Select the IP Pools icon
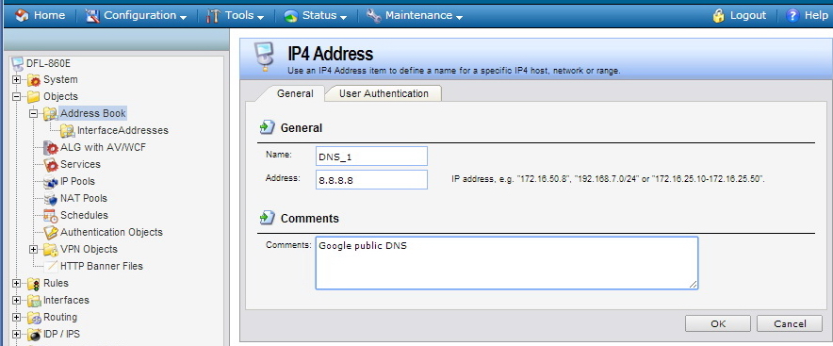Screen dimensions: 833x346 (51, 181)
